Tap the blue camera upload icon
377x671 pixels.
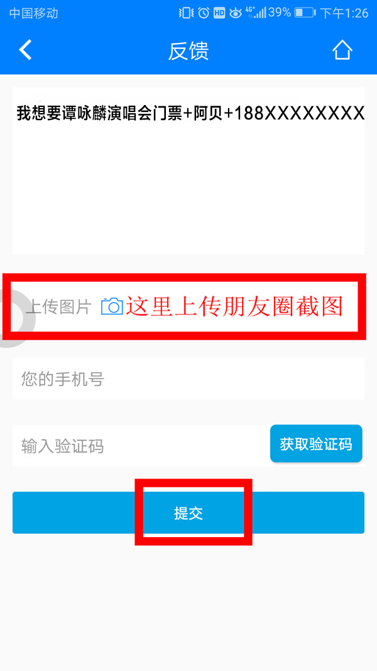112,306
